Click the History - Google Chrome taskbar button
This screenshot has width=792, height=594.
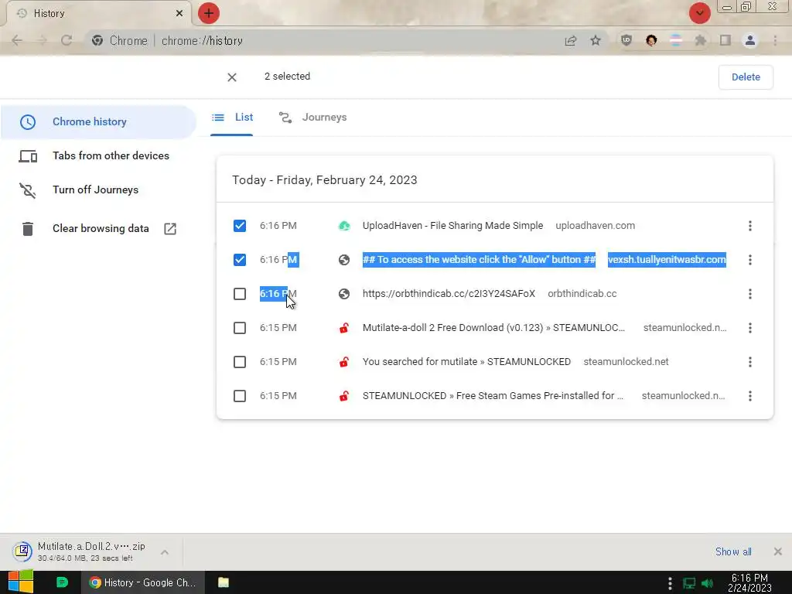click(143, 582)
